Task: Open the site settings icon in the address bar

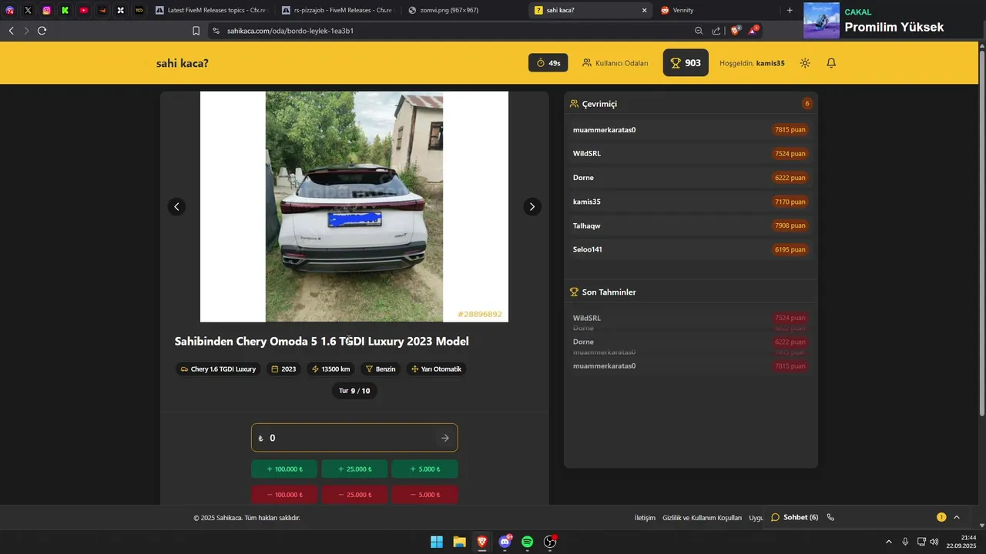Action: 216,31
